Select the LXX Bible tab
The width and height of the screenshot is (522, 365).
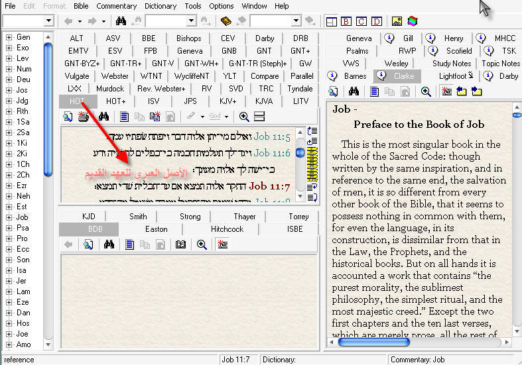tap(74, 89)
